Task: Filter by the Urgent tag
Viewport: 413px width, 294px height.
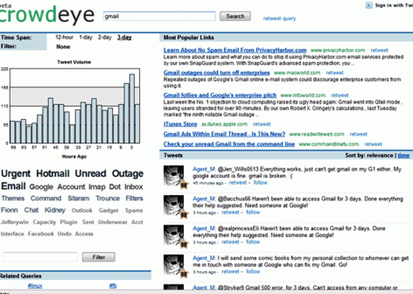Action: 16,174
